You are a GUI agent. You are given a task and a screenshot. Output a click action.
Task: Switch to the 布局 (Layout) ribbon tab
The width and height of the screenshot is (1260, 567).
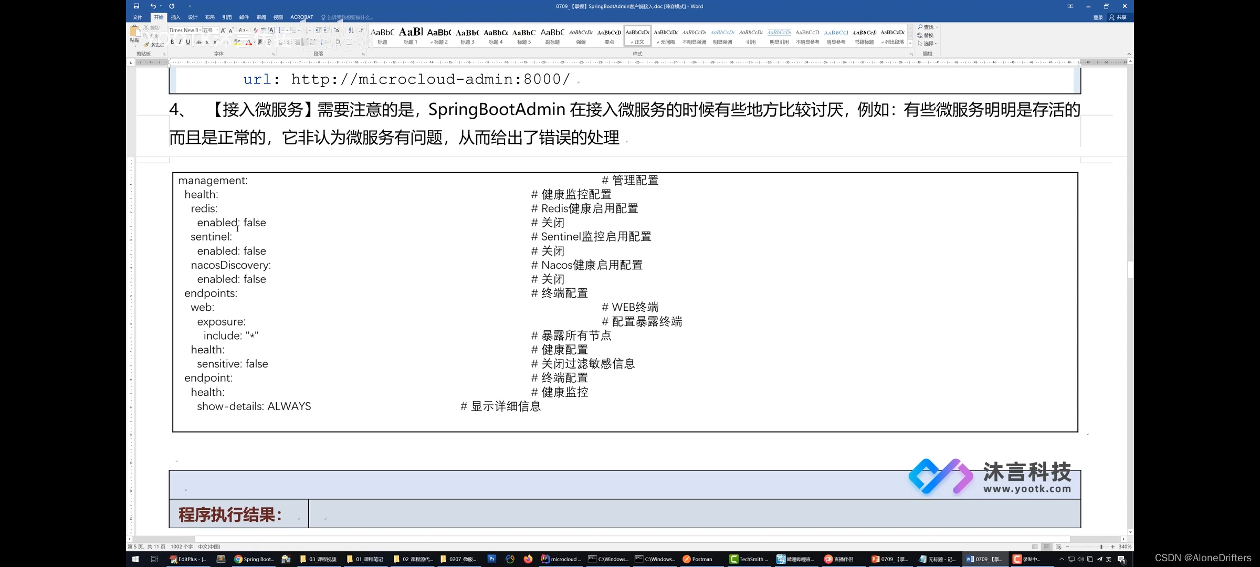pyautogui.click(x=210, y=17)
